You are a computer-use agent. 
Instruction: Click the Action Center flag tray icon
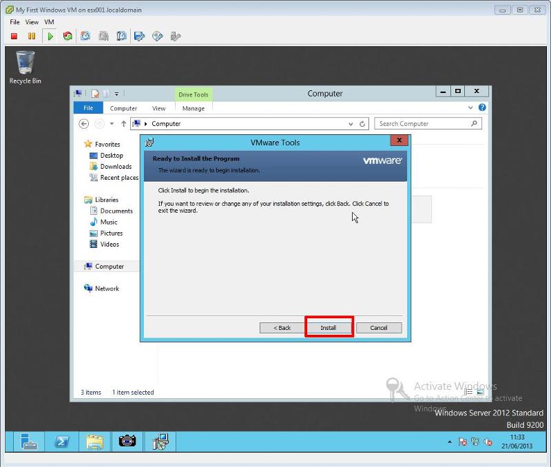[x=462, y=442]
